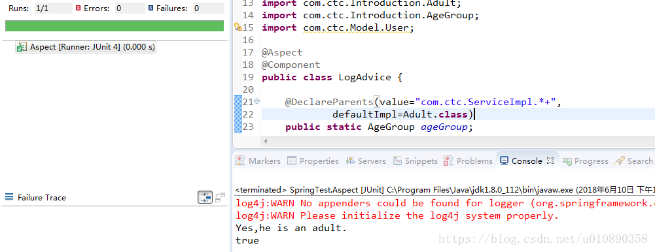Viewport: 655px width, 252px height.
Task: Click the log4j 'No appenders' warning line
Action: pyautogui.click(x=445, y=203)
